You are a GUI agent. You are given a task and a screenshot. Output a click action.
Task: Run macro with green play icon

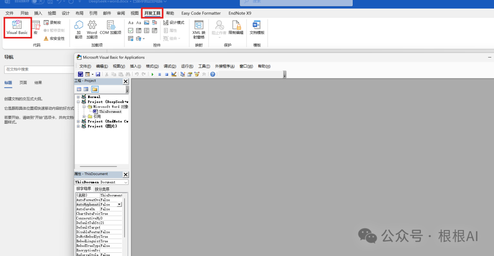click(152, 74)
